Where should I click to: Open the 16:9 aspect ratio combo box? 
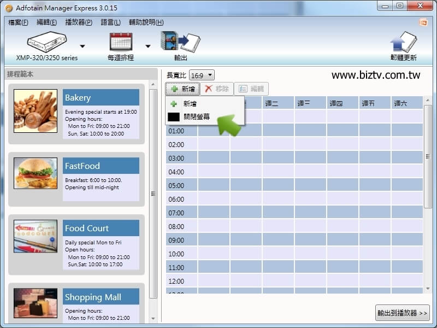tap(202, 75)
